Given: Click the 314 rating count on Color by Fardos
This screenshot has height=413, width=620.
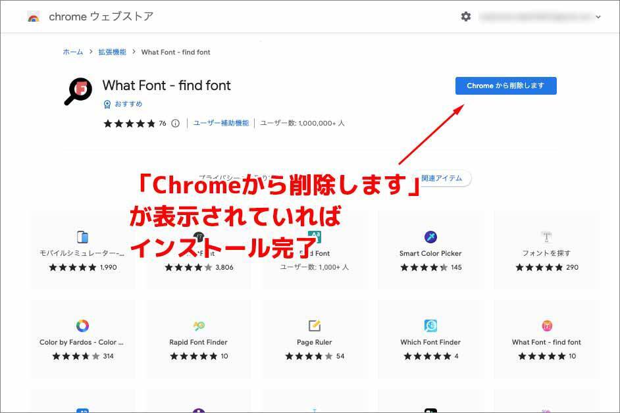Looking at the screenshot, I should (109, 356).
